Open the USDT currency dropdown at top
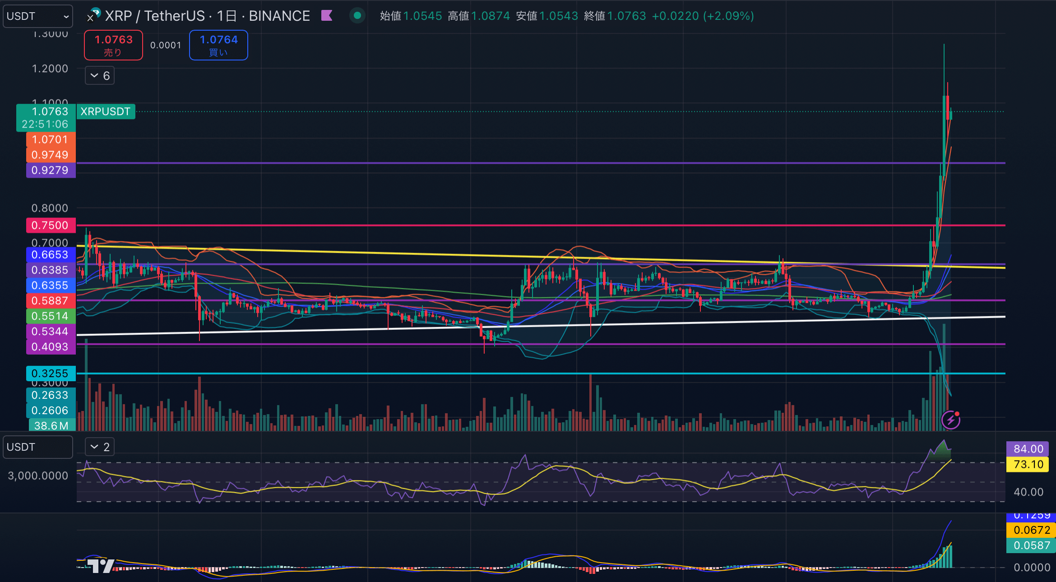This screenshot has width=1056, height=582. coord(37,16)
